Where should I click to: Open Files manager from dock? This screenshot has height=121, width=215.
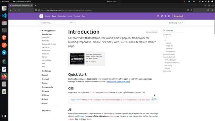point(4,23)
